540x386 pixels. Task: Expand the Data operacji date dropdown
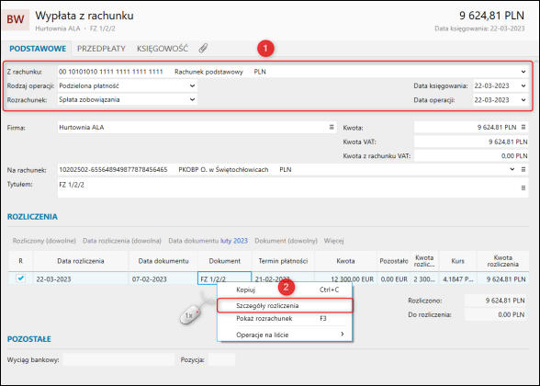pyautogui.click(x=523, y=100)
